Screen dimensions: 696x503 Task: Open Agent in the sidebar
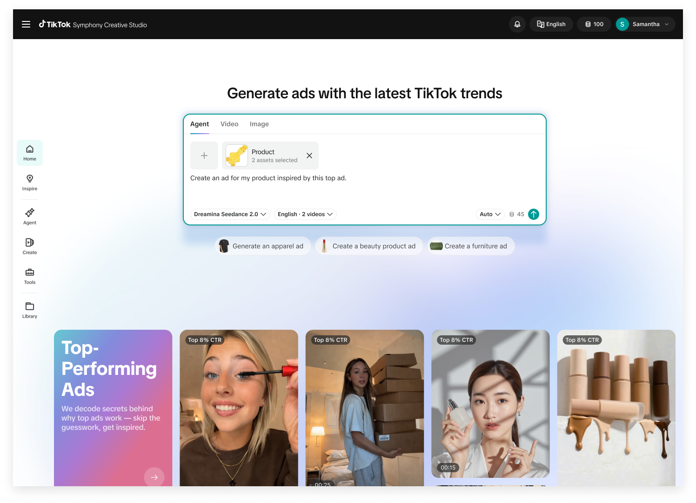click(x=30, y=217)
